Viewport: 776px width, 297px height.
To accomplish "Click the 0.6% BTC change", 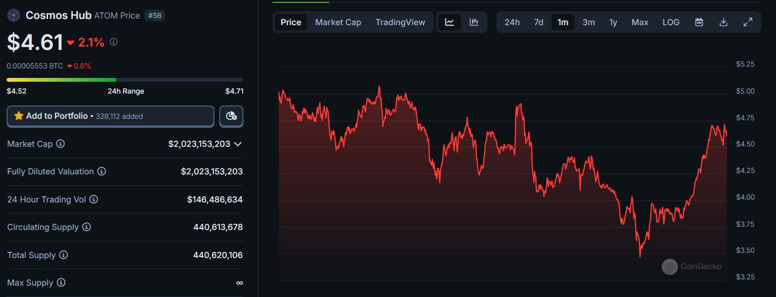I will point(79,66).
